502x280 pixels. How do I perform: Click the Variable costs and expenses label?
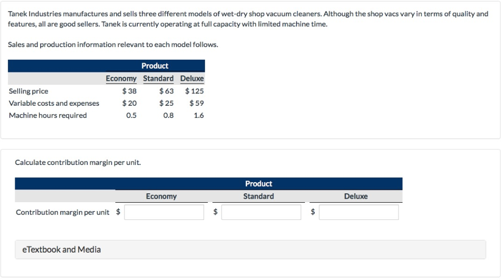click(54, 103)
